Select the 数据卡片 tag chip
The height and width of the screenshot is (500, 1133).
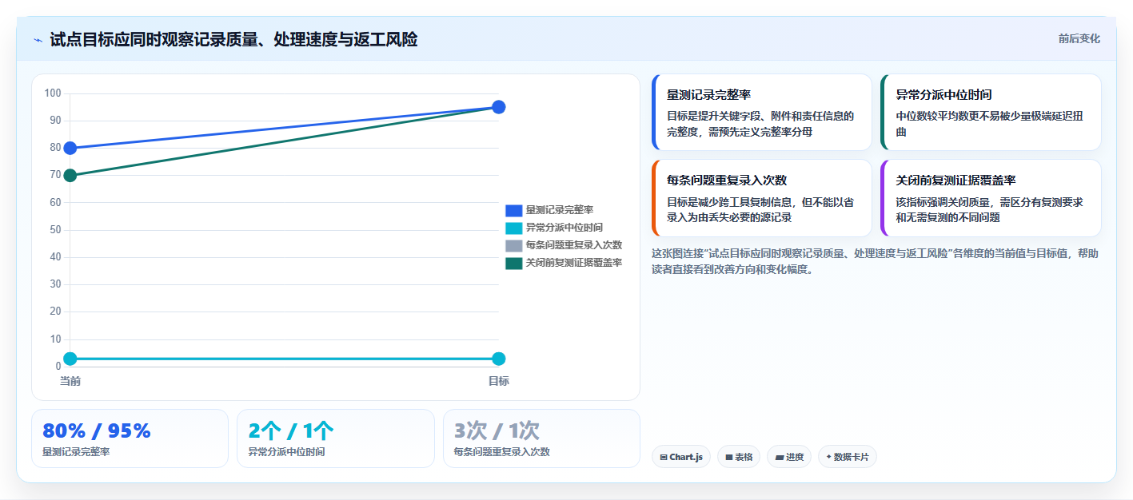847,457
